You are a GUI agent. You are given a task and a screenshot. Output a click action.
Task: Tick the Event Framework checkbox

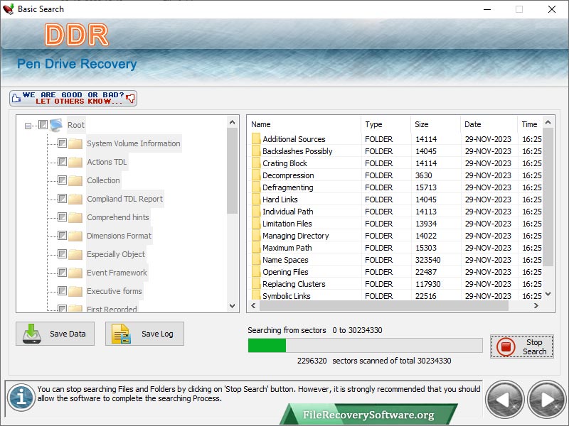(62, 273)
